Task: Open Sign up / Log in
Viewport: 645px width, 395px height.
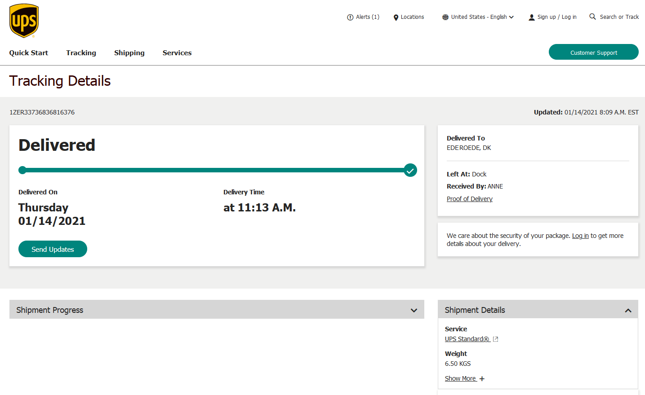Action: [x=556, y=17]
